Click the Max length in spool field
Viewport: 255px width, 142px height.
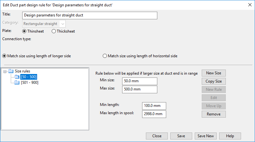(154, 114)
